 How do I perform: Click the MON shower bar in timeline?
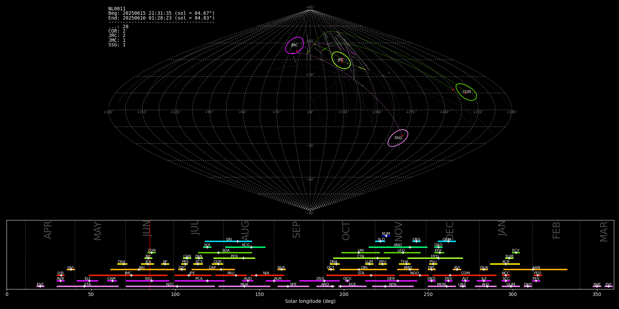click(x=442, y=286)
